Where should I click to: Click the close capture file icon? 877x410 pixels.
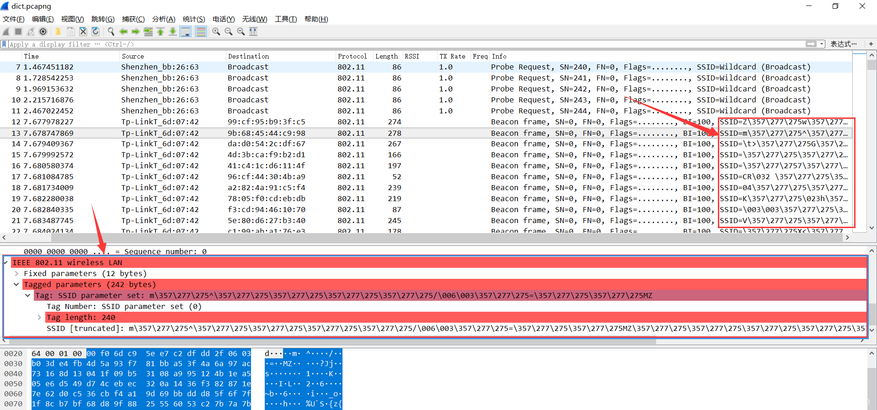click(83, 32)
